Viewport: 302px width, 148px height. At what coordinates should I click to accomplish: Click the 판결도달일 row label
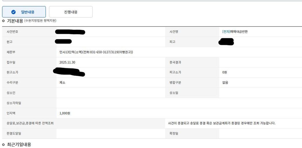pos(14,133)
